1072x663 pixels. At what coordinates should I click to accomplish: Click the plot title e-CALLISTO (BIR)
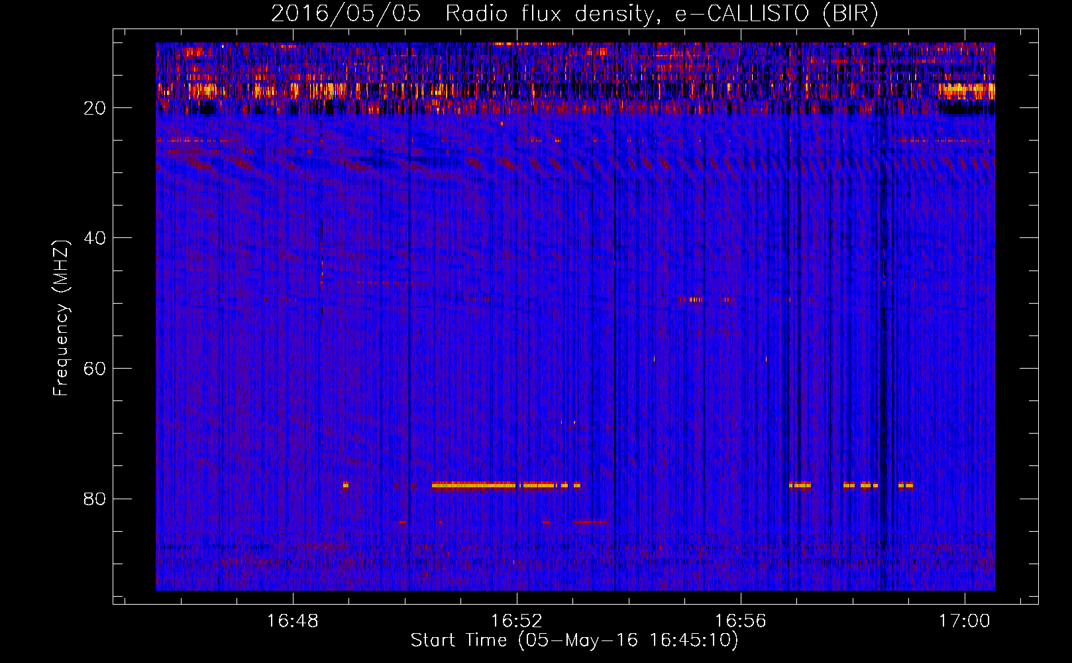click(777, 14)
